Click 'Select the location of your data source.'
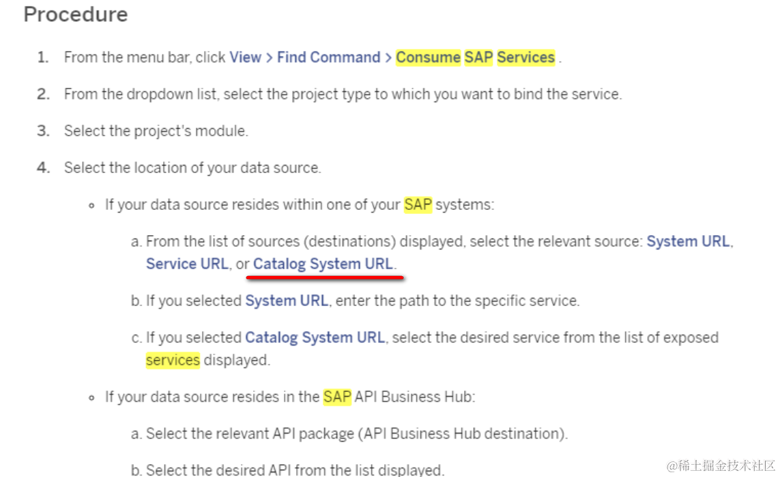Screen dimensions: 780x477 click(x=192, y=168)
